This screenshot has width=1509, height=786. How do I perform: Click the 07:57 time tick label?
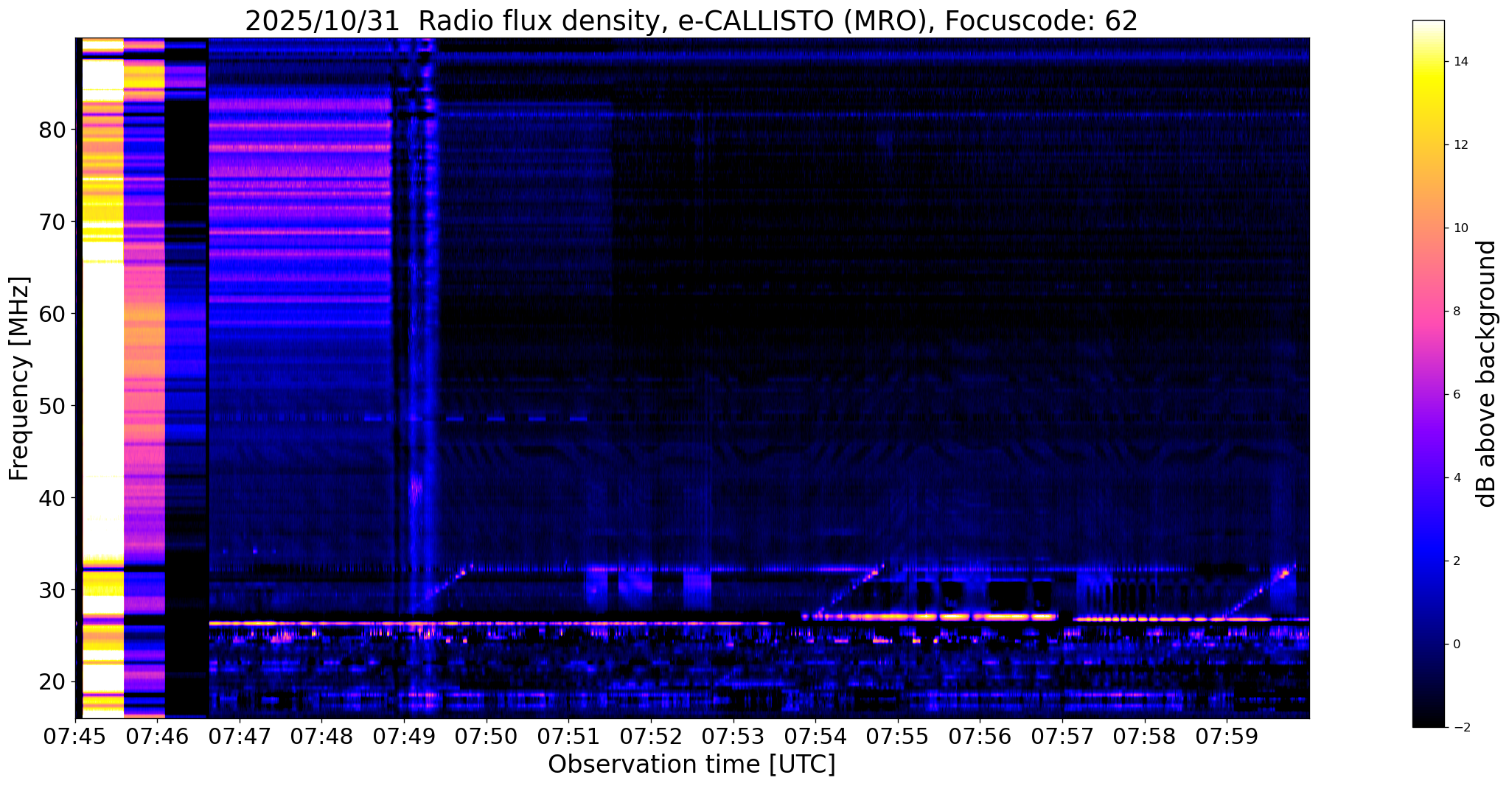(1062, 735)
